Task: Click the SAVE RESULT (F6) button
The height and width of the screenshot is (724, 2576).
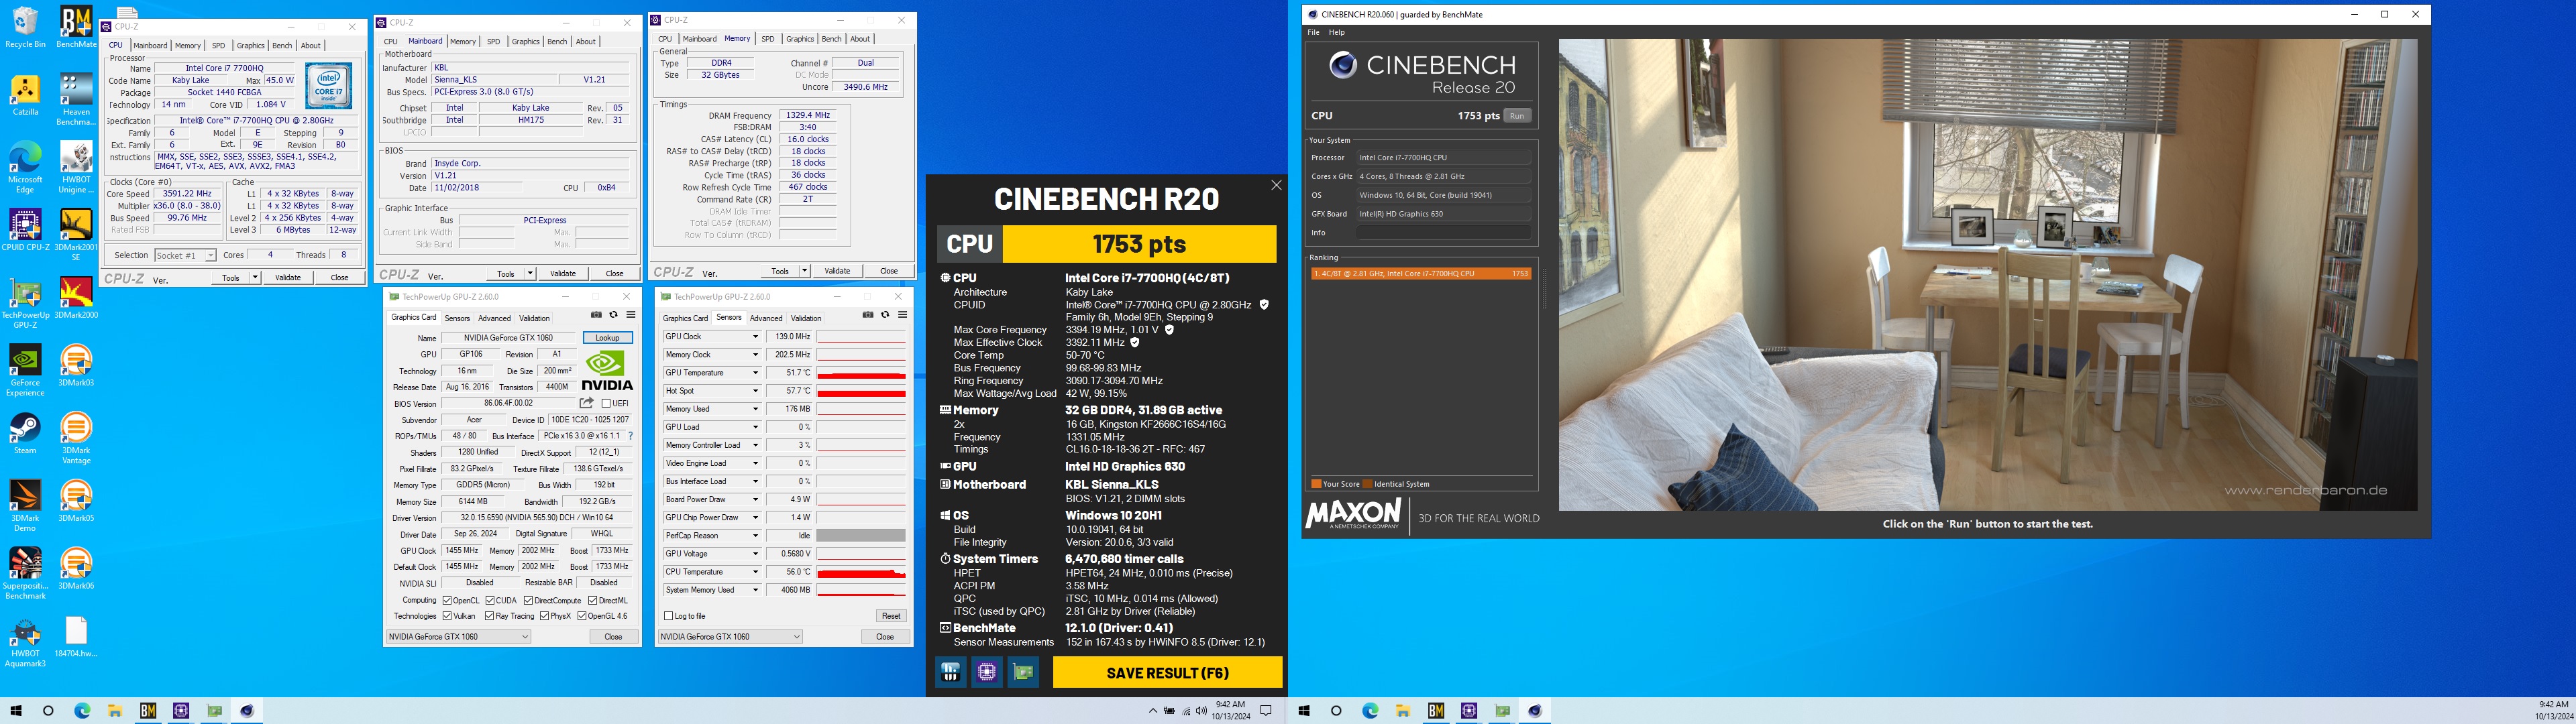Action: click(x=1167, y=673)
